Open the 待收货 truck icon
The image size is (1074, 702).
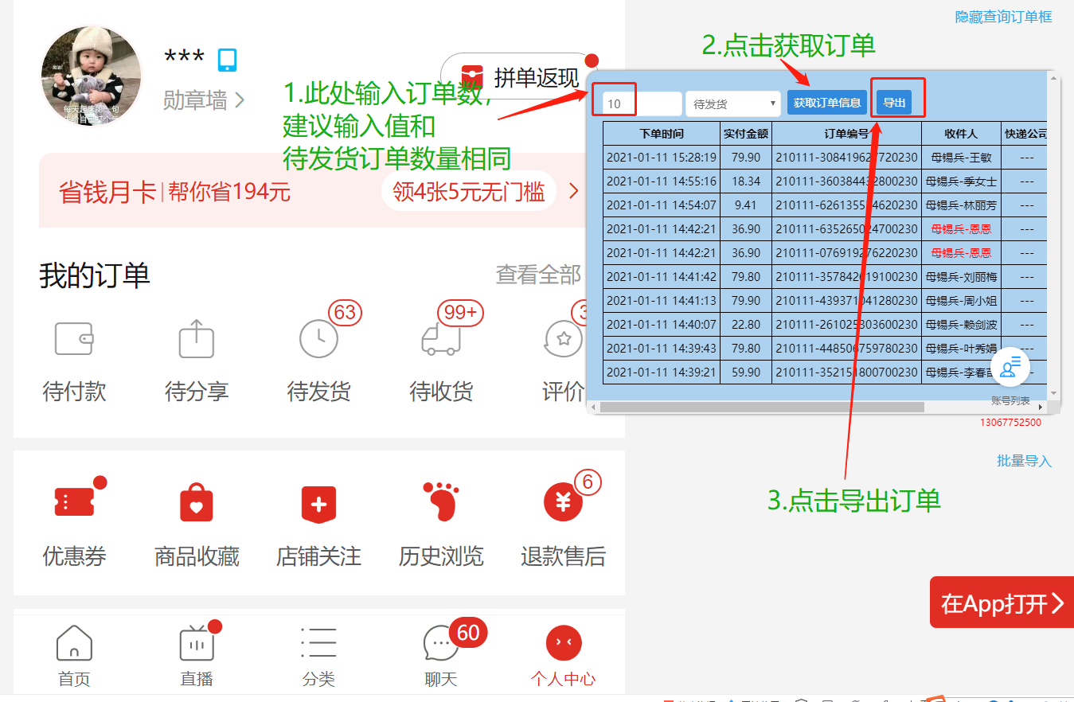pyautogui.click(x=441, y=339)
